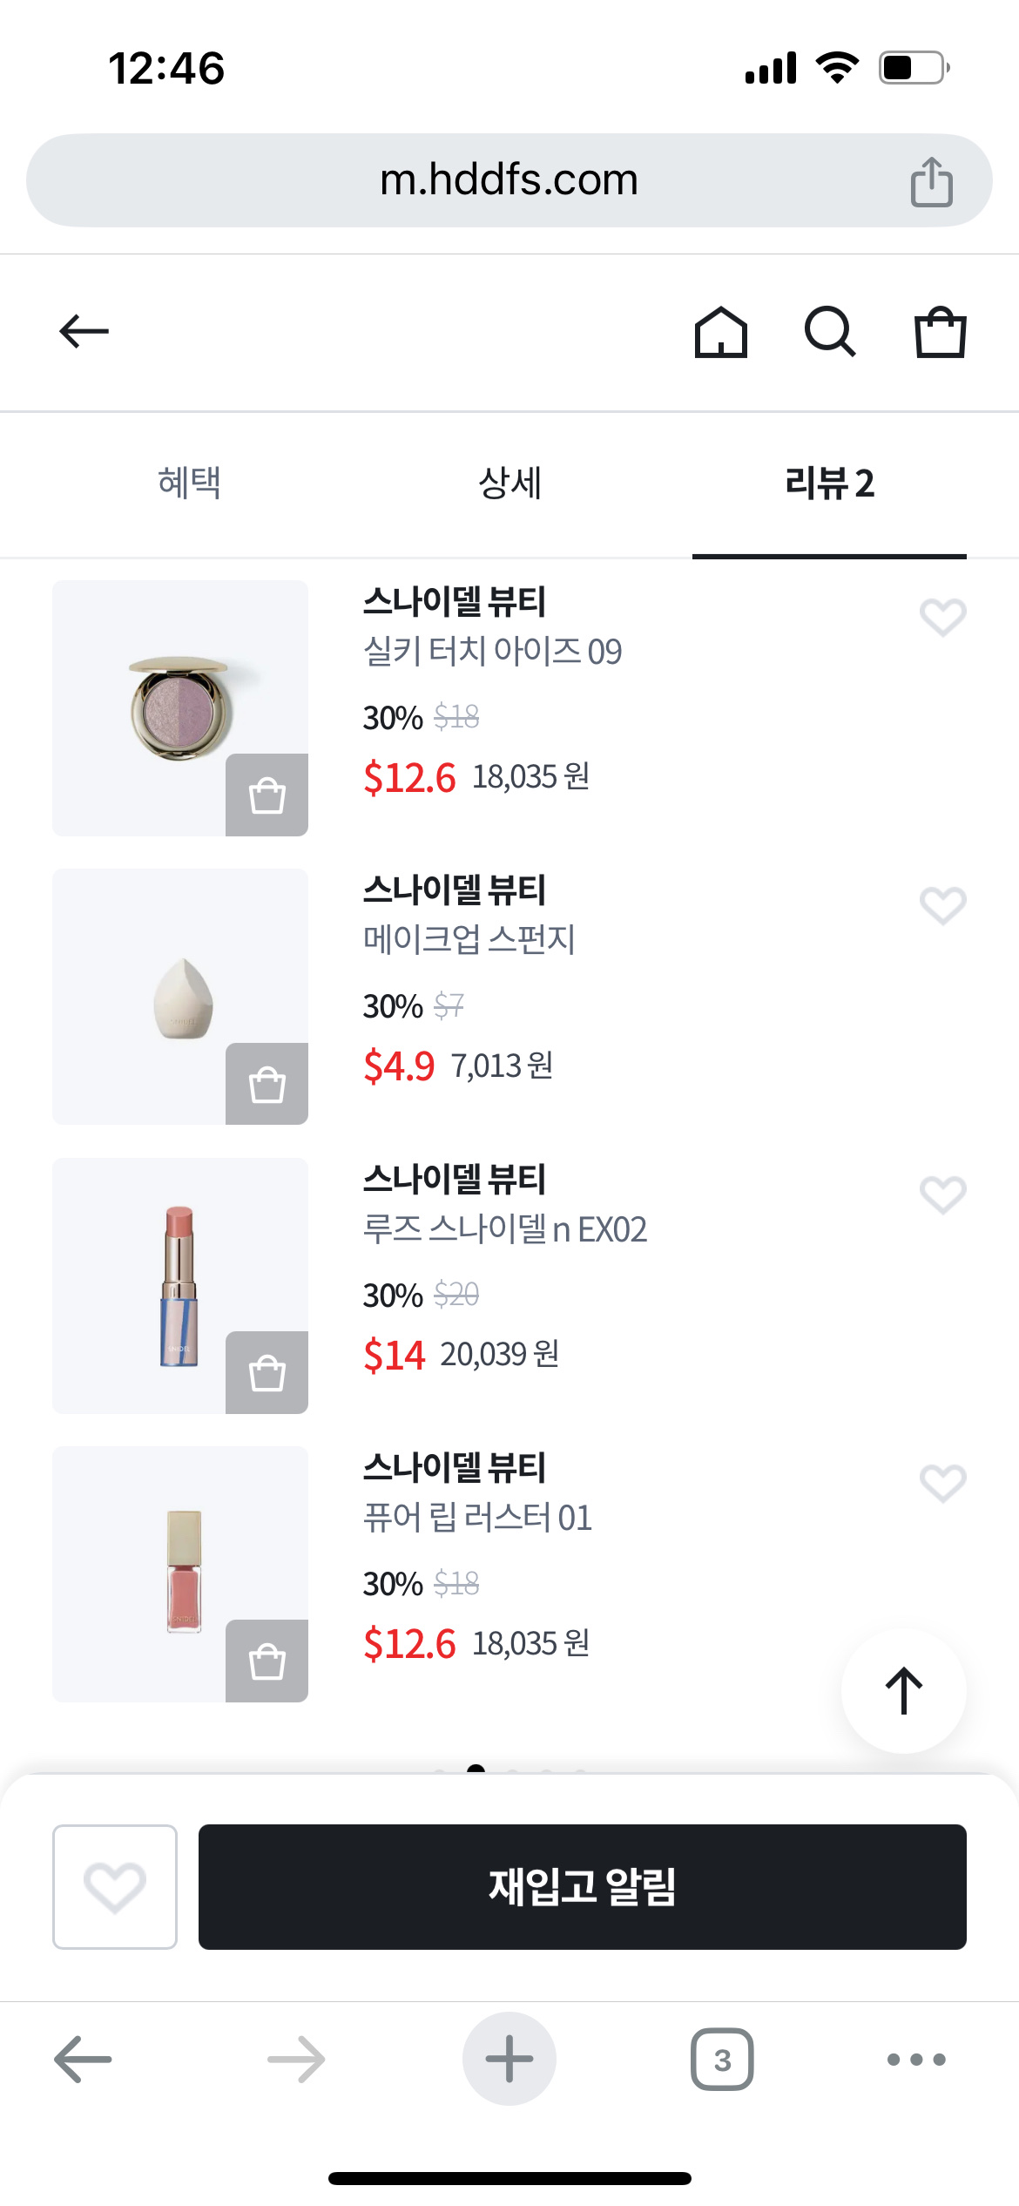Add 퓨어 립 러스터 01 to cart
The height and width of the screenshot is (2206, 1019).
[x=267, y=1661]
